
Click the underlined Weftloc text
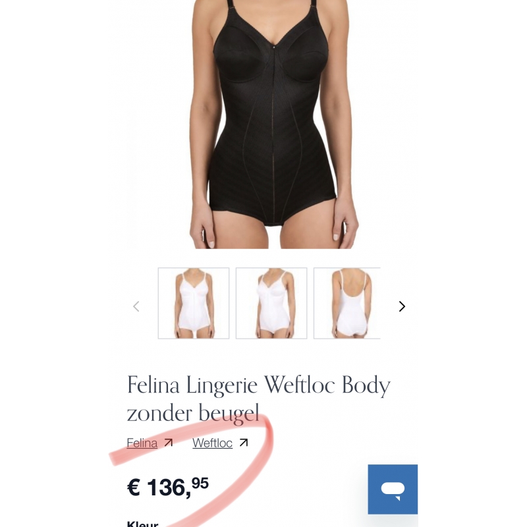(212, 443)
